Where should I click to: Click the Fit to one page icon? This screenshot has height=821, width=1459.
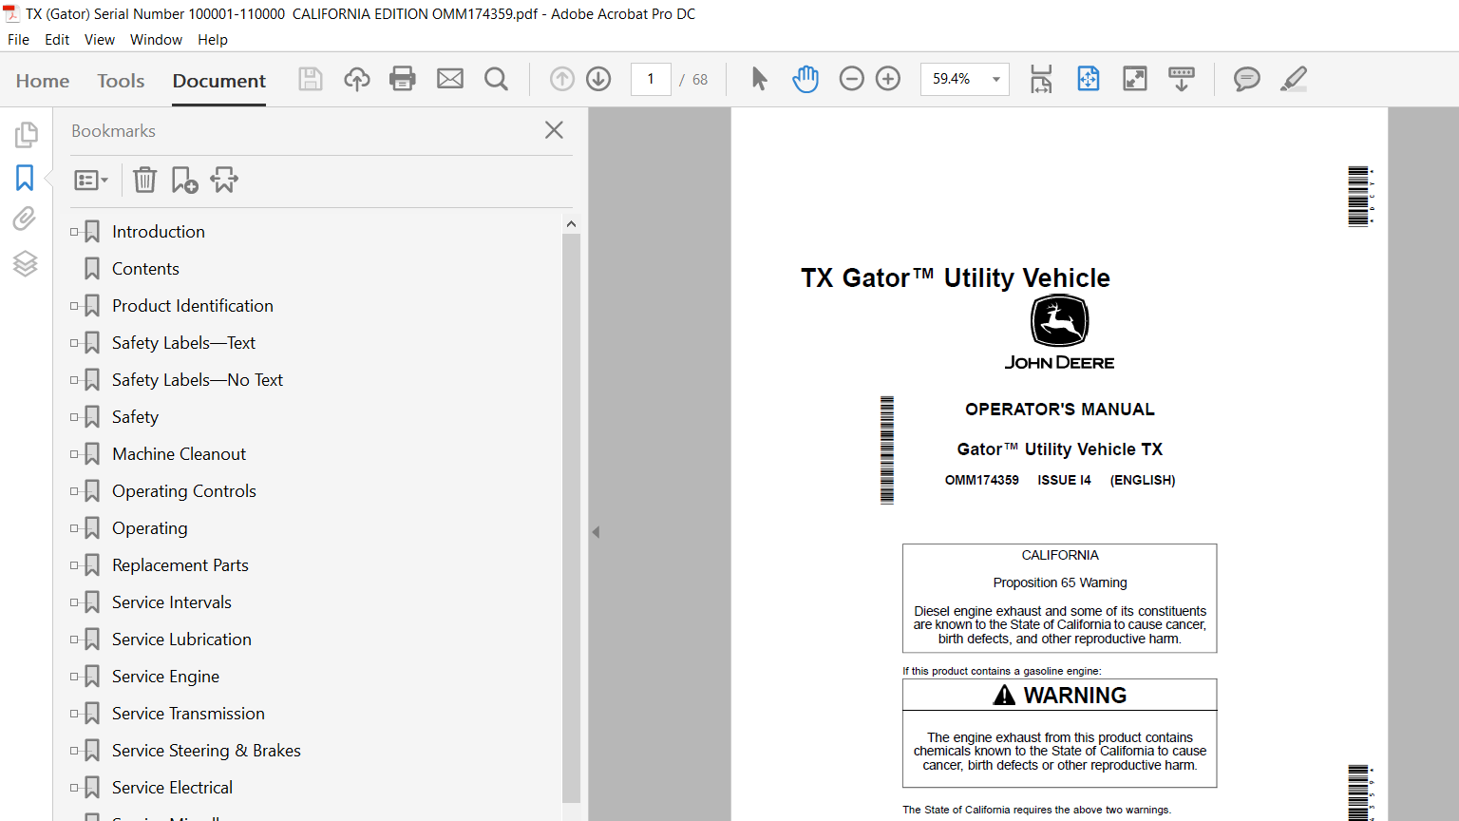[x=1089, y=79]
